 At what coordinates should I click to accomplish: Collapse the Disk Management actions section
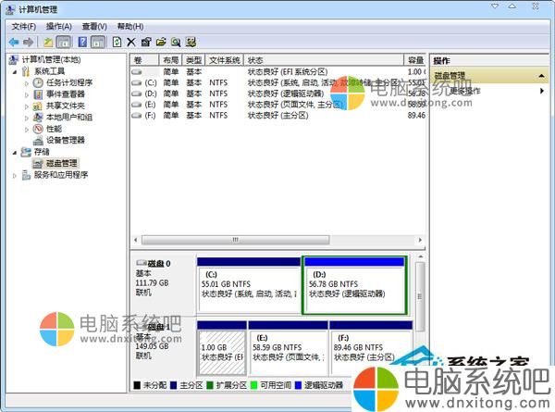(x=541, y=76)
